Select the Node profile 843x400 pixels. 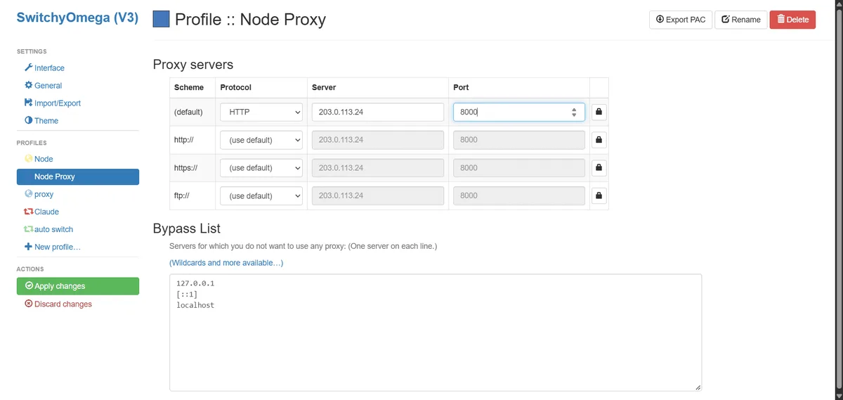pyautogui.click(x=39, y=159)
